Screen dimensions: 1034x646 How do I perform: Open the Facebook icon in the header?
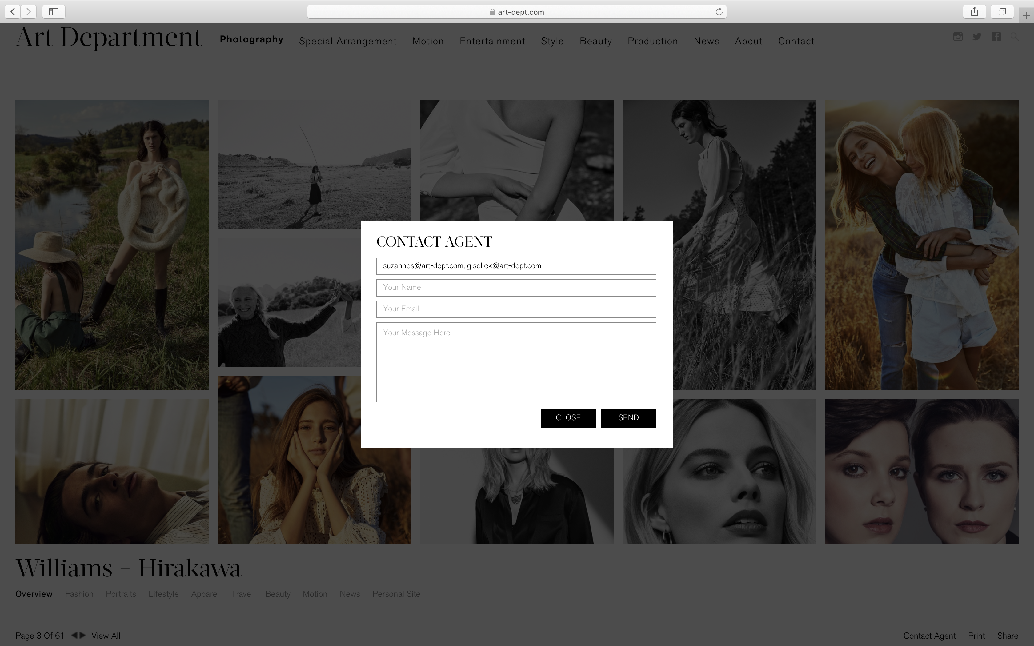point(996,37)
